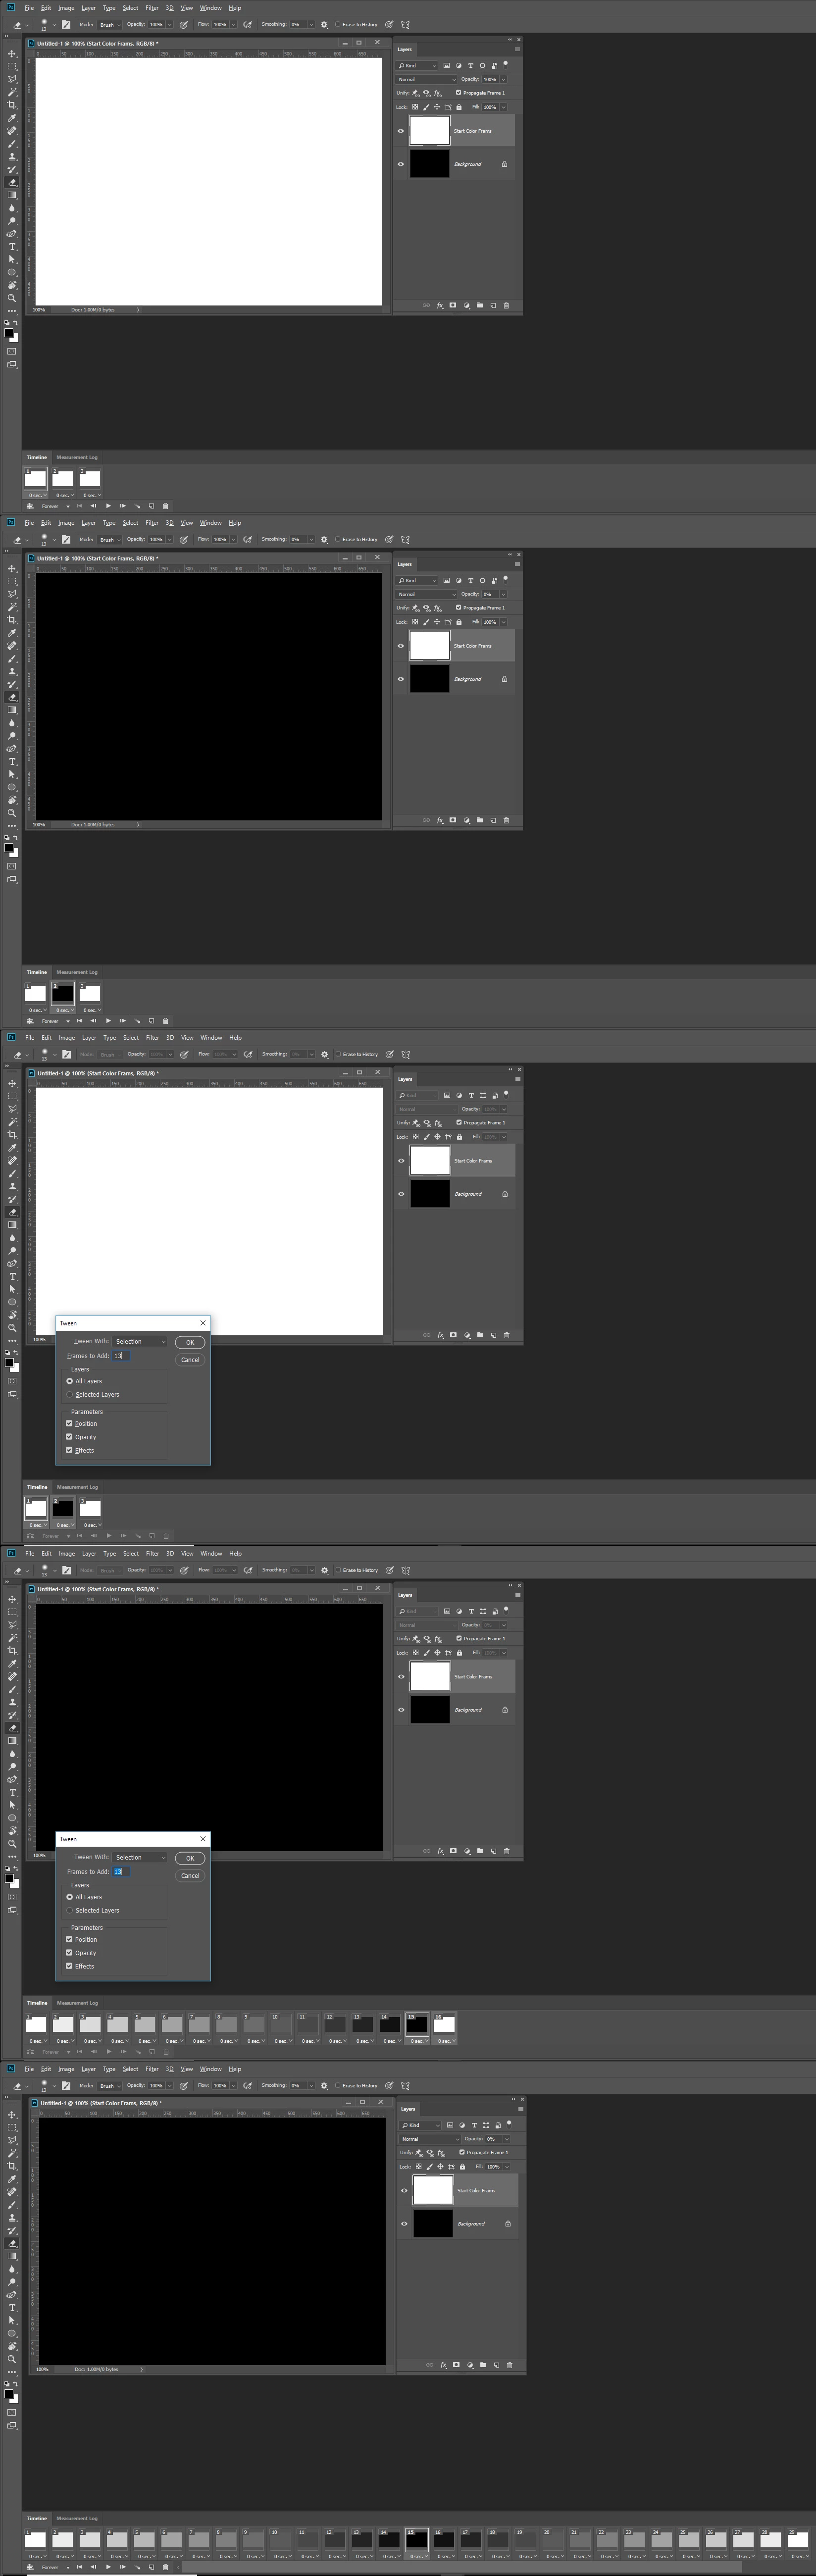This screenshot has width=816, height=2576.
Task: Select the Timeline tab in the bottom screenshot
Action: (37, 2518)
